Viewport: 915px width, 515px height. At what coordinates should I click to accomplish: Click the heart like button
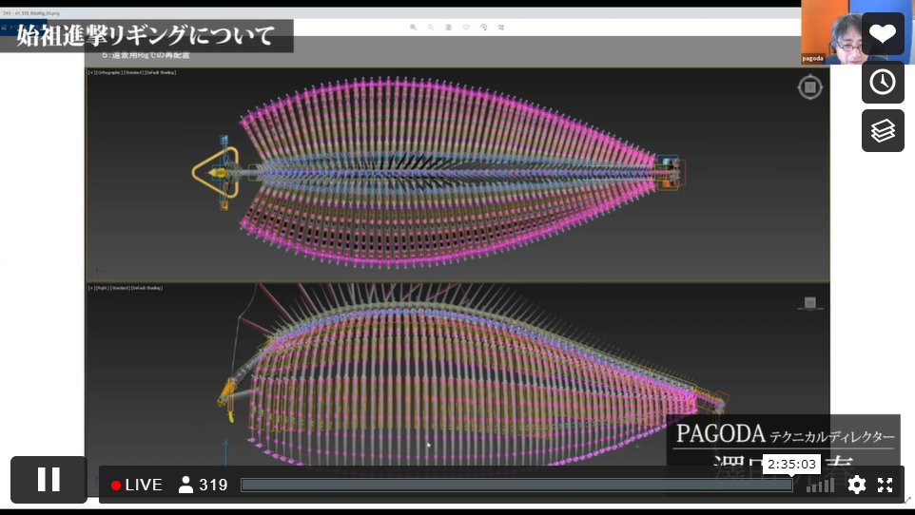(x=883, y=34)
